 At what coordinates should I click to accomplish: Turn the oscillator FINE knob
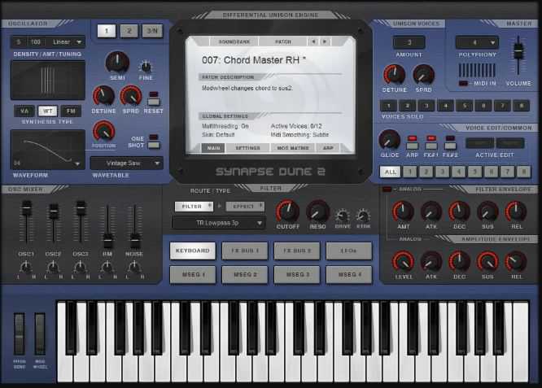pyautogui.click(x=146, y=67)
